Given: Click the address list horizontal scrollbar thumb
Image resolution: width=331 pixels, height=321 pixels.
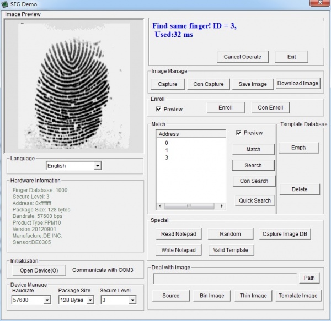Looking at the screenshot, I should [189, 206].
